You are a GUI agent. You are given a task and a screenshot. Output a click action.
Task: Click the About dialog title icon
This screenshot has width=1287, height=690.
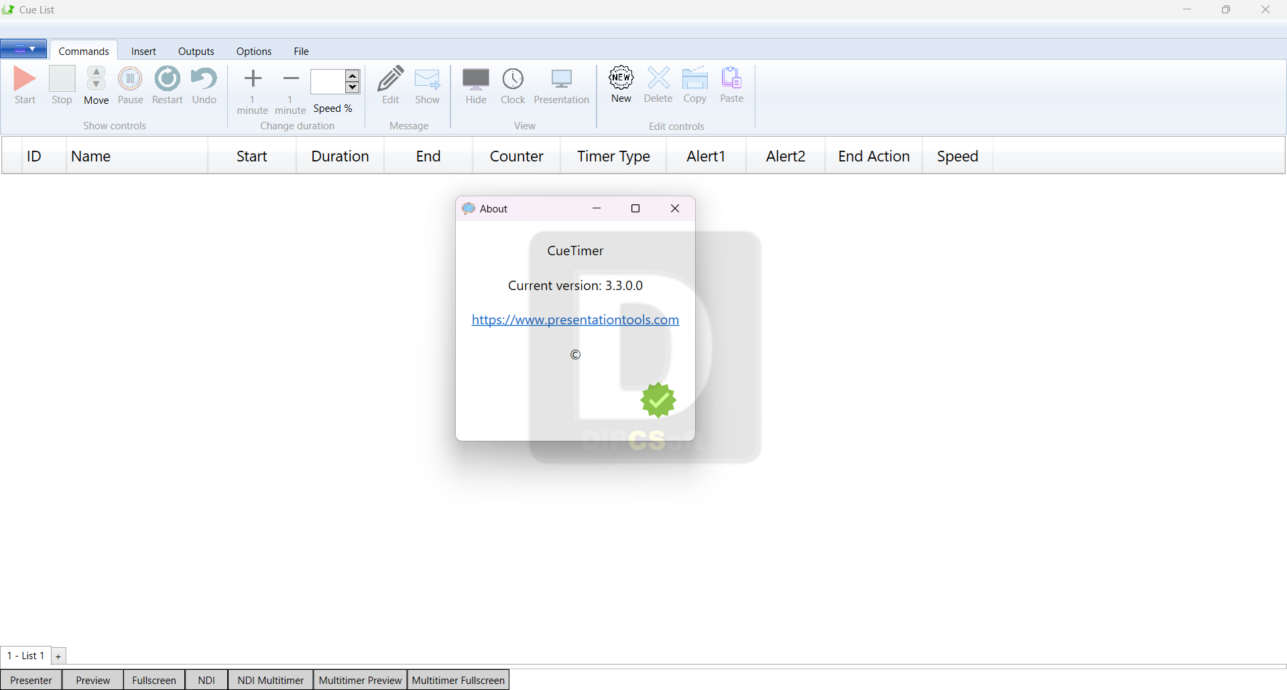[469, 208]
